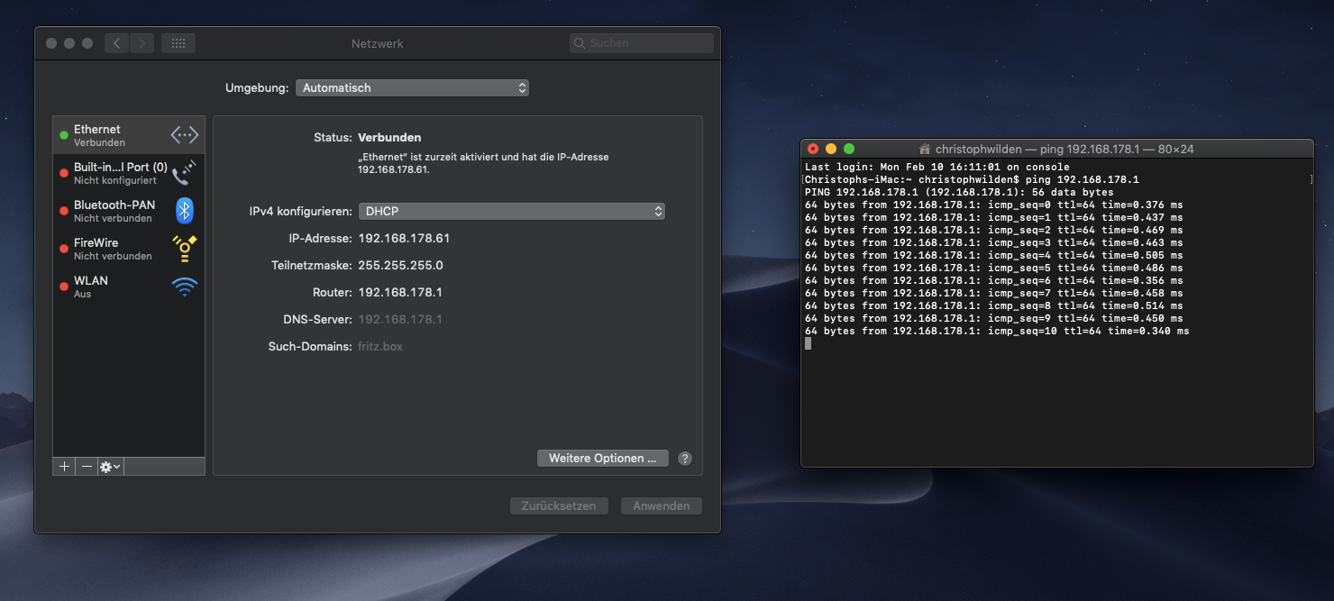Minimize the Terminal window
The height and width of the screenshot is (601, 1334).
[x=831, y=149]
